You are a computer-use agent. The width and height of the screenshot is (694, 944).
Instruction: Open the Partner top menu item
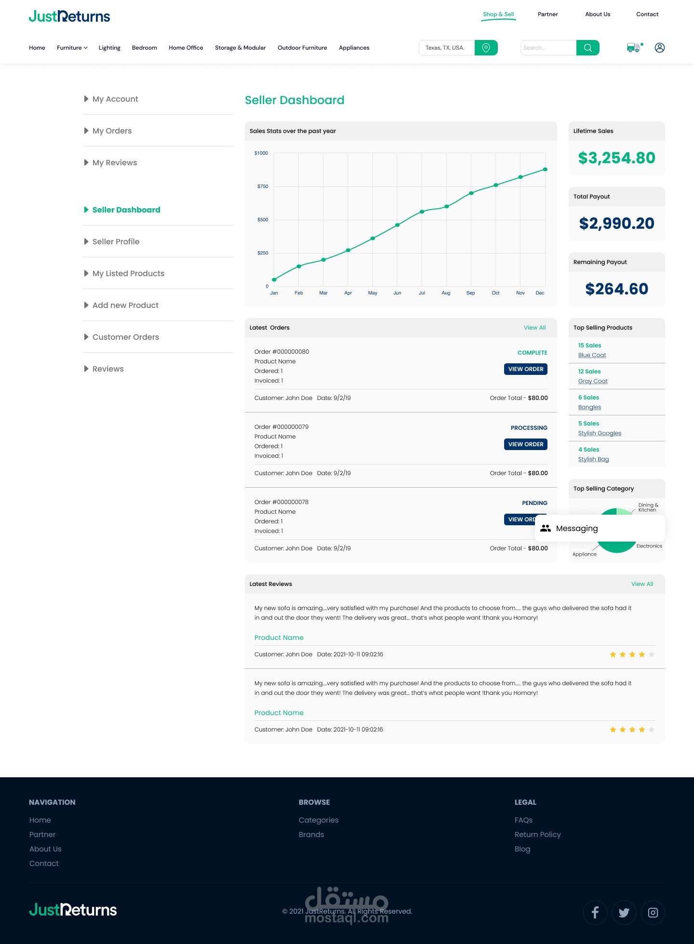[547, 14]
